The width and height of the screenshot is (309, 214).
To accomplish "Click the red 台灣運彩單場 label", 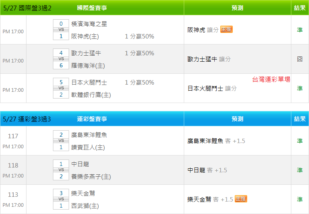I will (x=271, y=79).
